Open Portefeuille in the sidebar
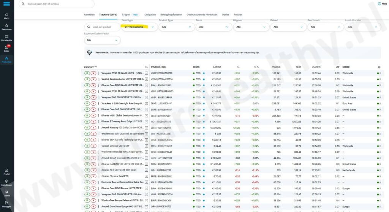Image resolution: width=389 pixels, height=212 pixels. point(6,38)
